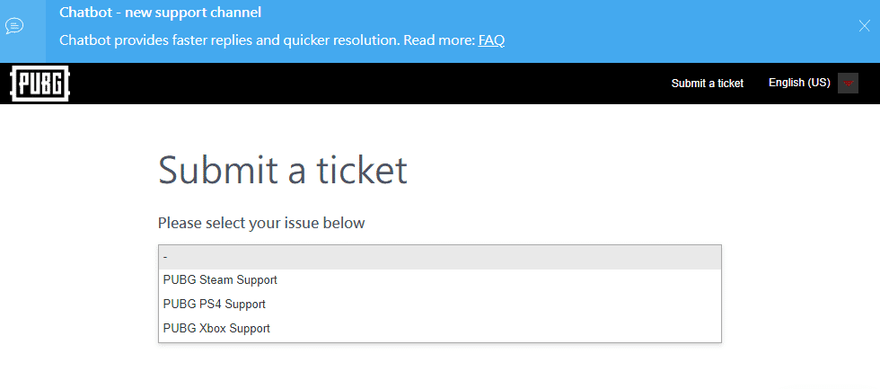This screenshot has height=389, width=880.
Task: Click the large Submit a ticket heading
Action: tap(283, 171)
